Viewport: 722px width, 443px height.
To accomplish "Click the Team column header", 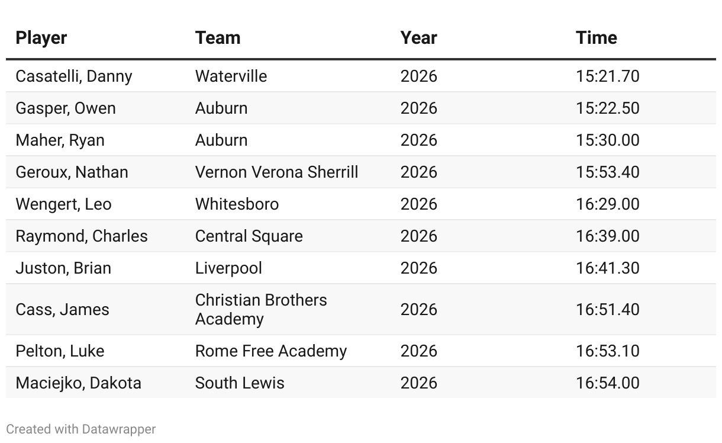I will click(x=218, y=38).
